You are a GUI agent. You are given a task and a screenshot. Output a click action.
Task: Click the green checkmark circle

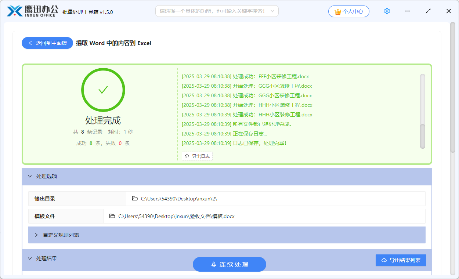[x=103, y=90]
